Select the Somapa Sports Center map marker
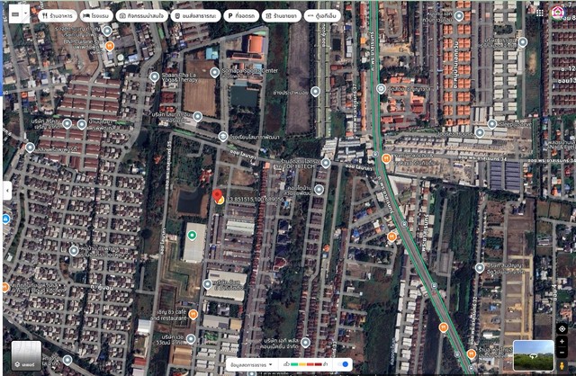 (x=214, y=72)
